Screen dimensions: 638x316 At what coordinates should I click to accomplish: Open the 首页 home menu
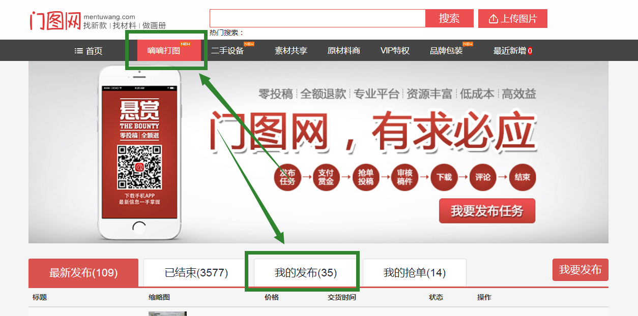[89, 51]
